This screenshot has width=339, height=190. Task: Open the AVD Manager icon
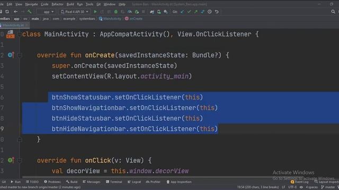159,12
